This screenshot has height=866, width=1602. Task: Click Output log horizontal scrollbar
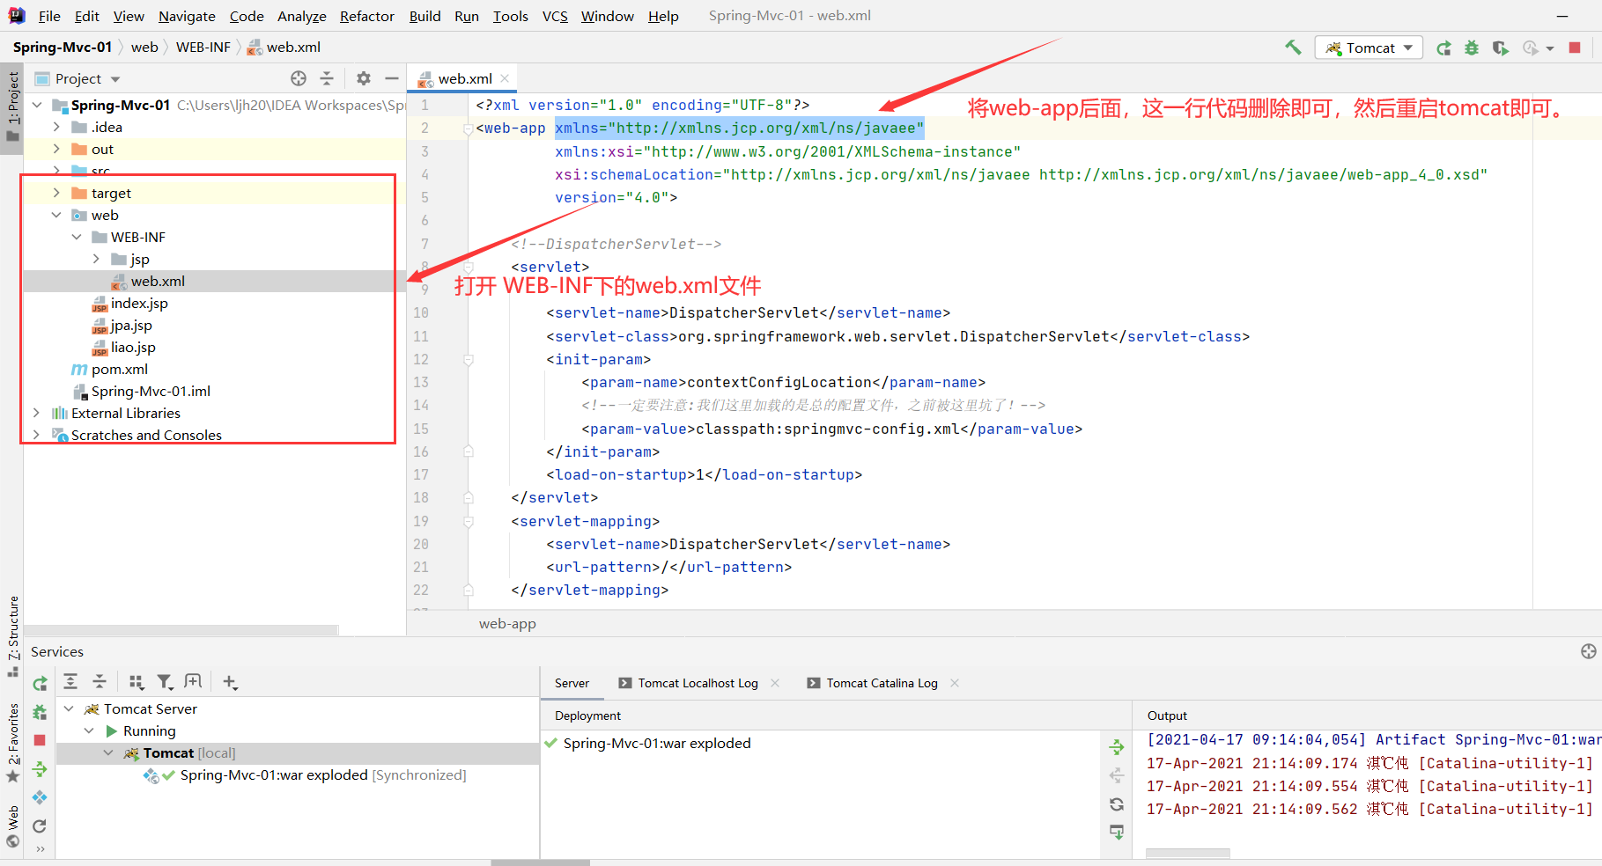point(1187,853)
